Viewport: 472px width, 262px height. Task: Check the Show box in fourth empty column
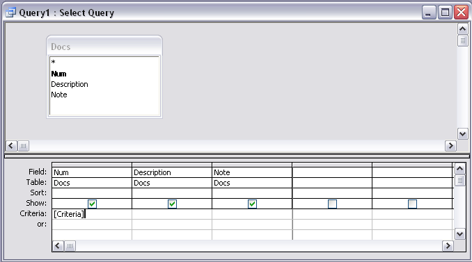tap(332, 204)
